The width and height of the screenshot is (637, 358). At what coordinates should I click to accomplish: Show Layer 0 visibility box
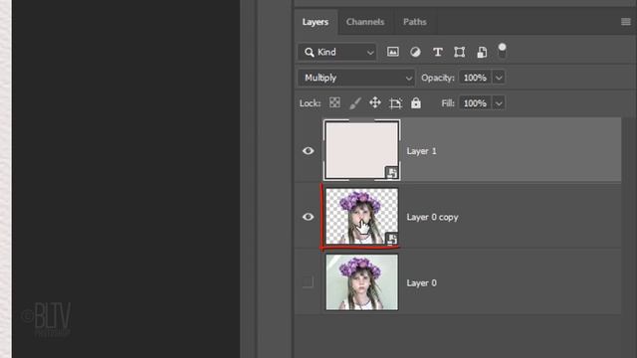(x=308, y=281)
